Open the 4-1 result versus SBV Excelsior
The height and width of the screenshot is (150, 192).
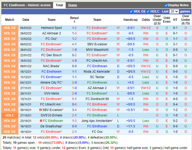point(74,44)
